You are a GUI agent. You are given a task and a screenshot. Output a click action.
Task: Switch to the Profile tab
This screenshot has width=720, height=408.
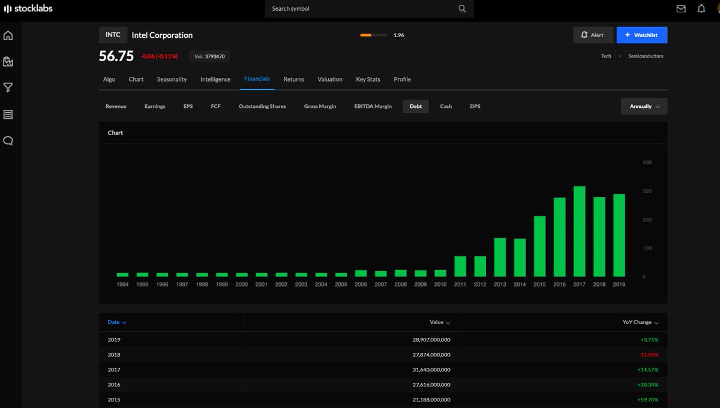coord(402,79)
